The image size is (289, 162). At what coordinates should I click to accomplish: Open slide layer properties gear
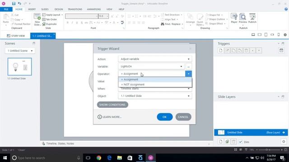284,142
